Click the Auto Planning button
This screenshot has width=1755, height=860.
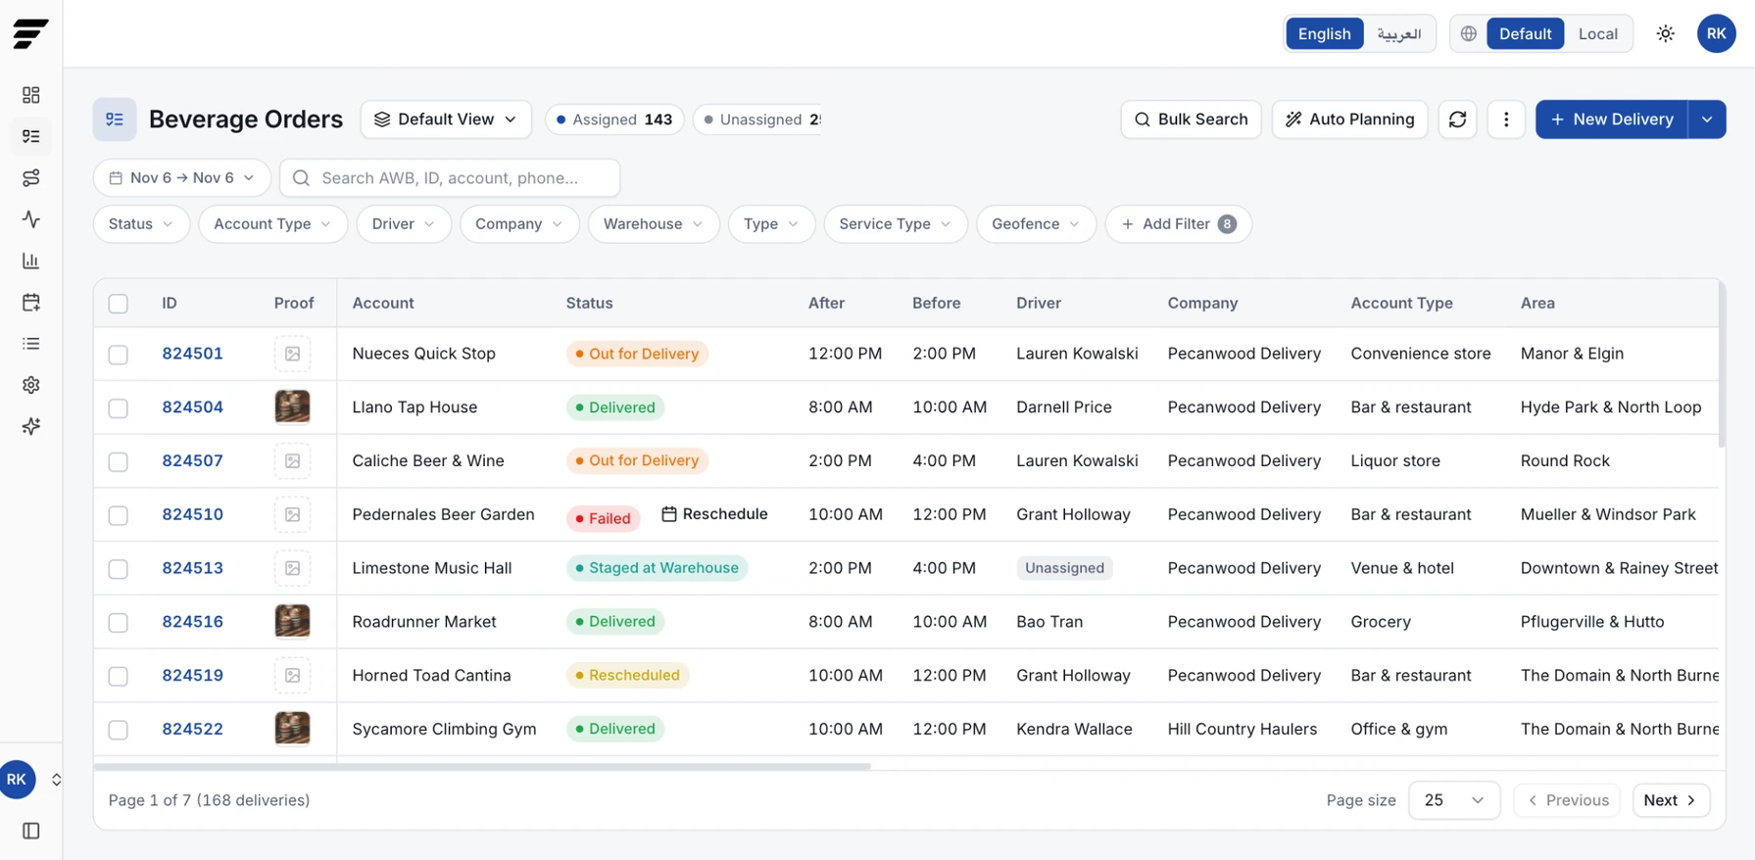(x=1349, y=119)
